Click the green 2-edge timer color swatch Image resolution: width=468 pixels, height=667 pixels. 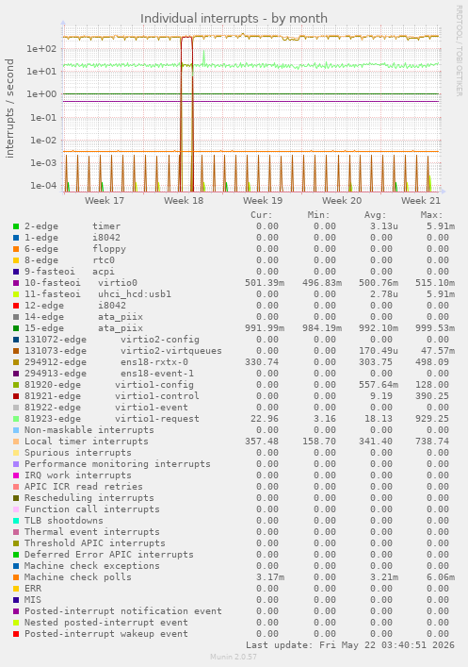tap(16, 226)
